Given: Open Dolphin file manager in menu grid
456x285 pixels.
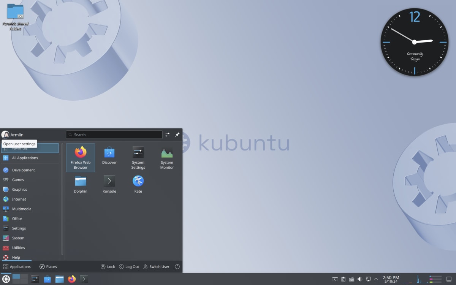Looking at the screenshot, I should [81, 184].
